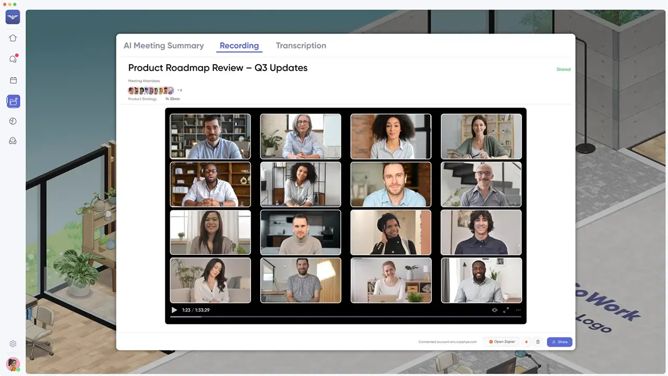Viewport: 668px width, 376px height.
Task: Select the woman by brick wall tile
Action: point(391,136)
